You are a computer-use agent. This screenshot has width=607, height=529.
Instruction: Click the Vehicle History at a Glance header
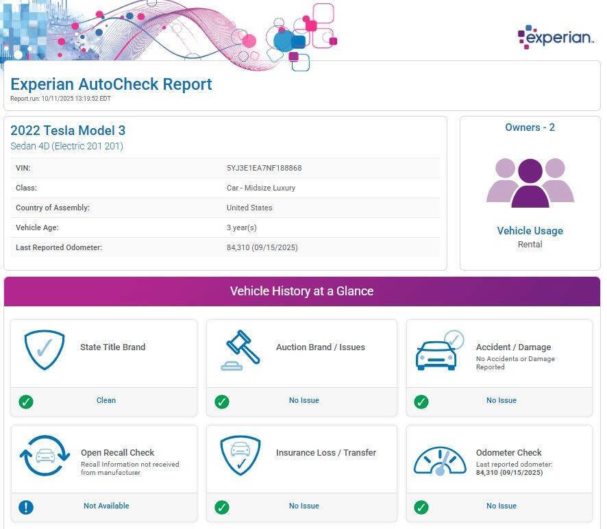pos(301,291)
